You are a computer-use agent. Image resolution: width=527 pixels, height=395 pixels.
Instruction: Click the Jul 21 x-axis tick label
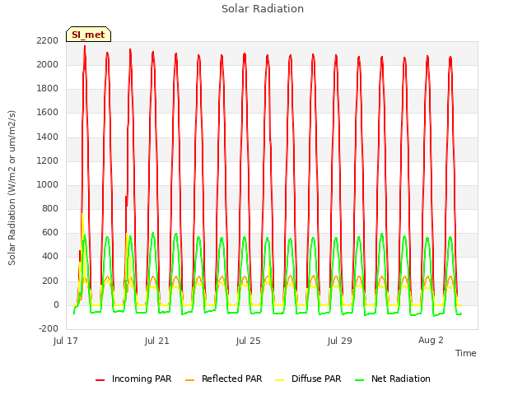(x=157, y=341)
